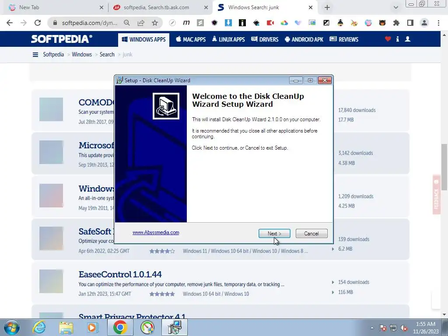The image size is (448, 336).
Task: Click the screenshot picture extension icon
Action: pos(312,23)
